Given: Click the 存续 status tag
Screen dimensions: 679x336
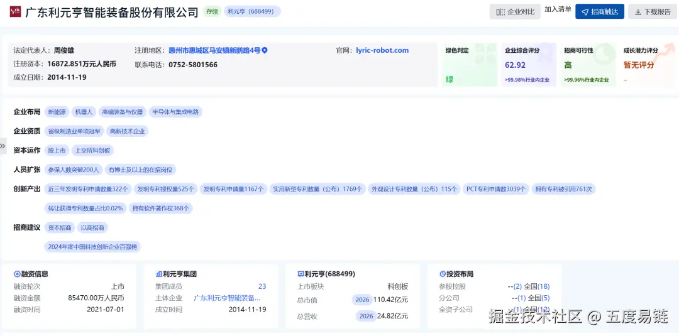Looking at the screenshot, I should 213,11.
